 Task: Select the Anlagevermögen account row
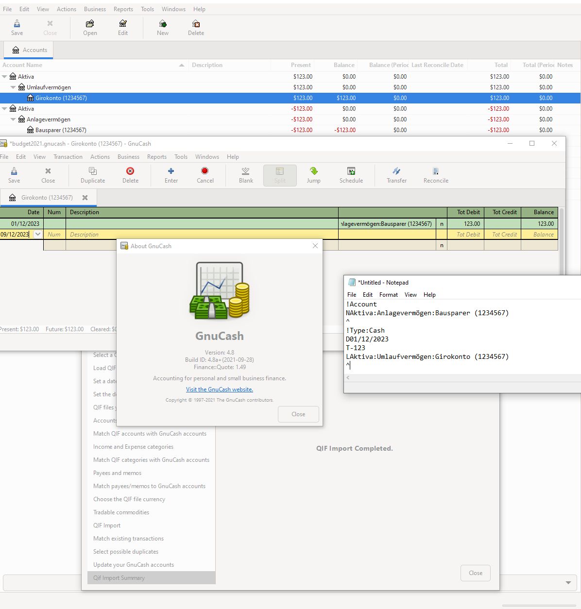pyautogui.click(x=290, y=119)
